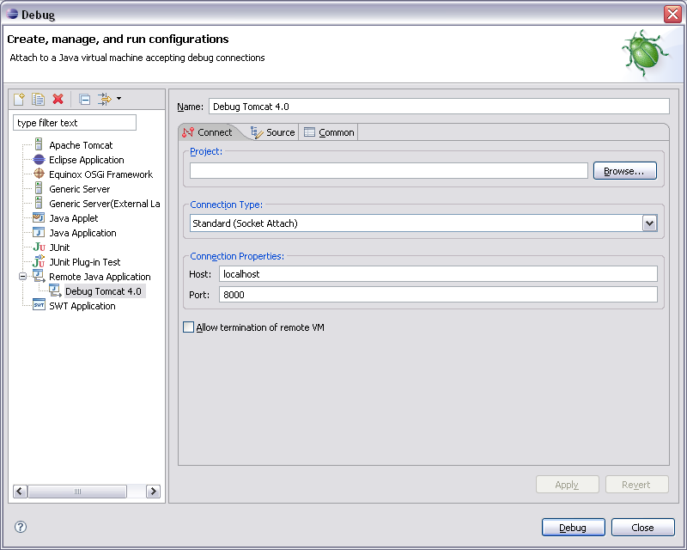The image size is (687, 550).
Task: Click the tree's scroll left arrow
Action: pos(20,492)
